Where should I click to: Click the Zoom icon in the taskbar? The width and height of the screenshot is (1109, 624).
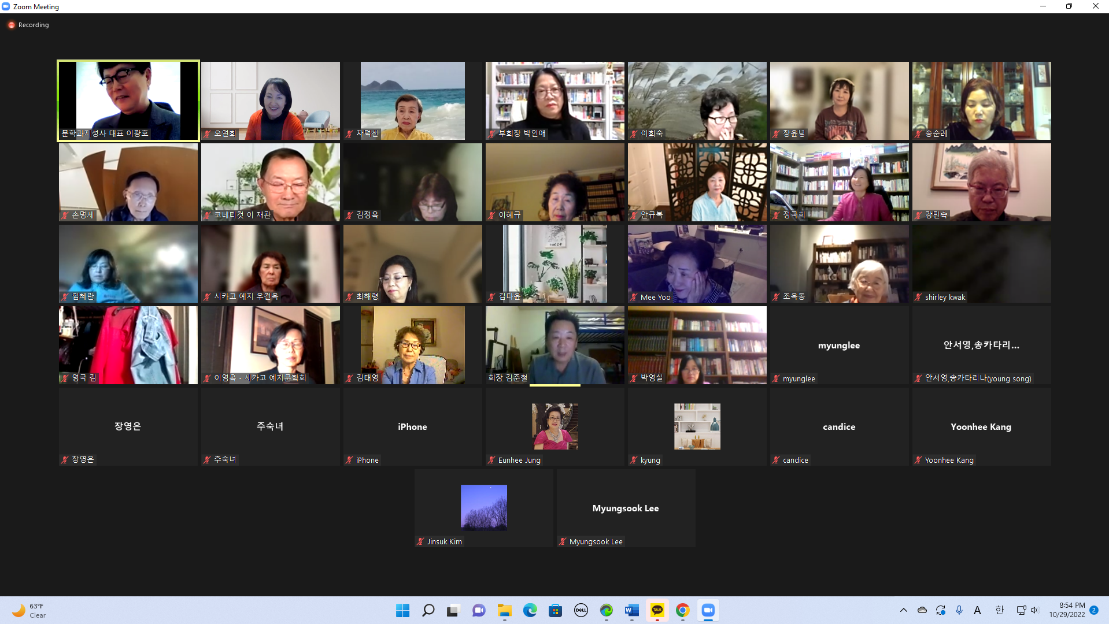pyautogui.click(x=708, y=610)
